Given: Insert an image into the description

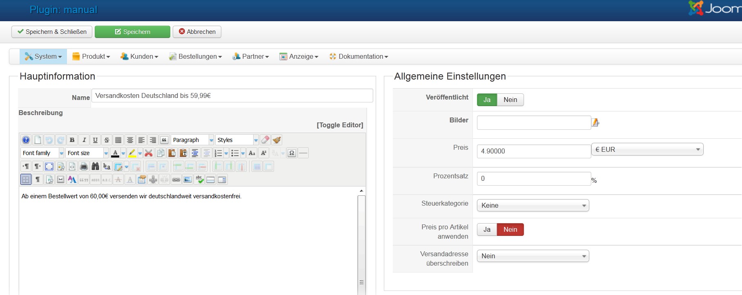Looking at the screenshot, I should (x=187, y=180).
